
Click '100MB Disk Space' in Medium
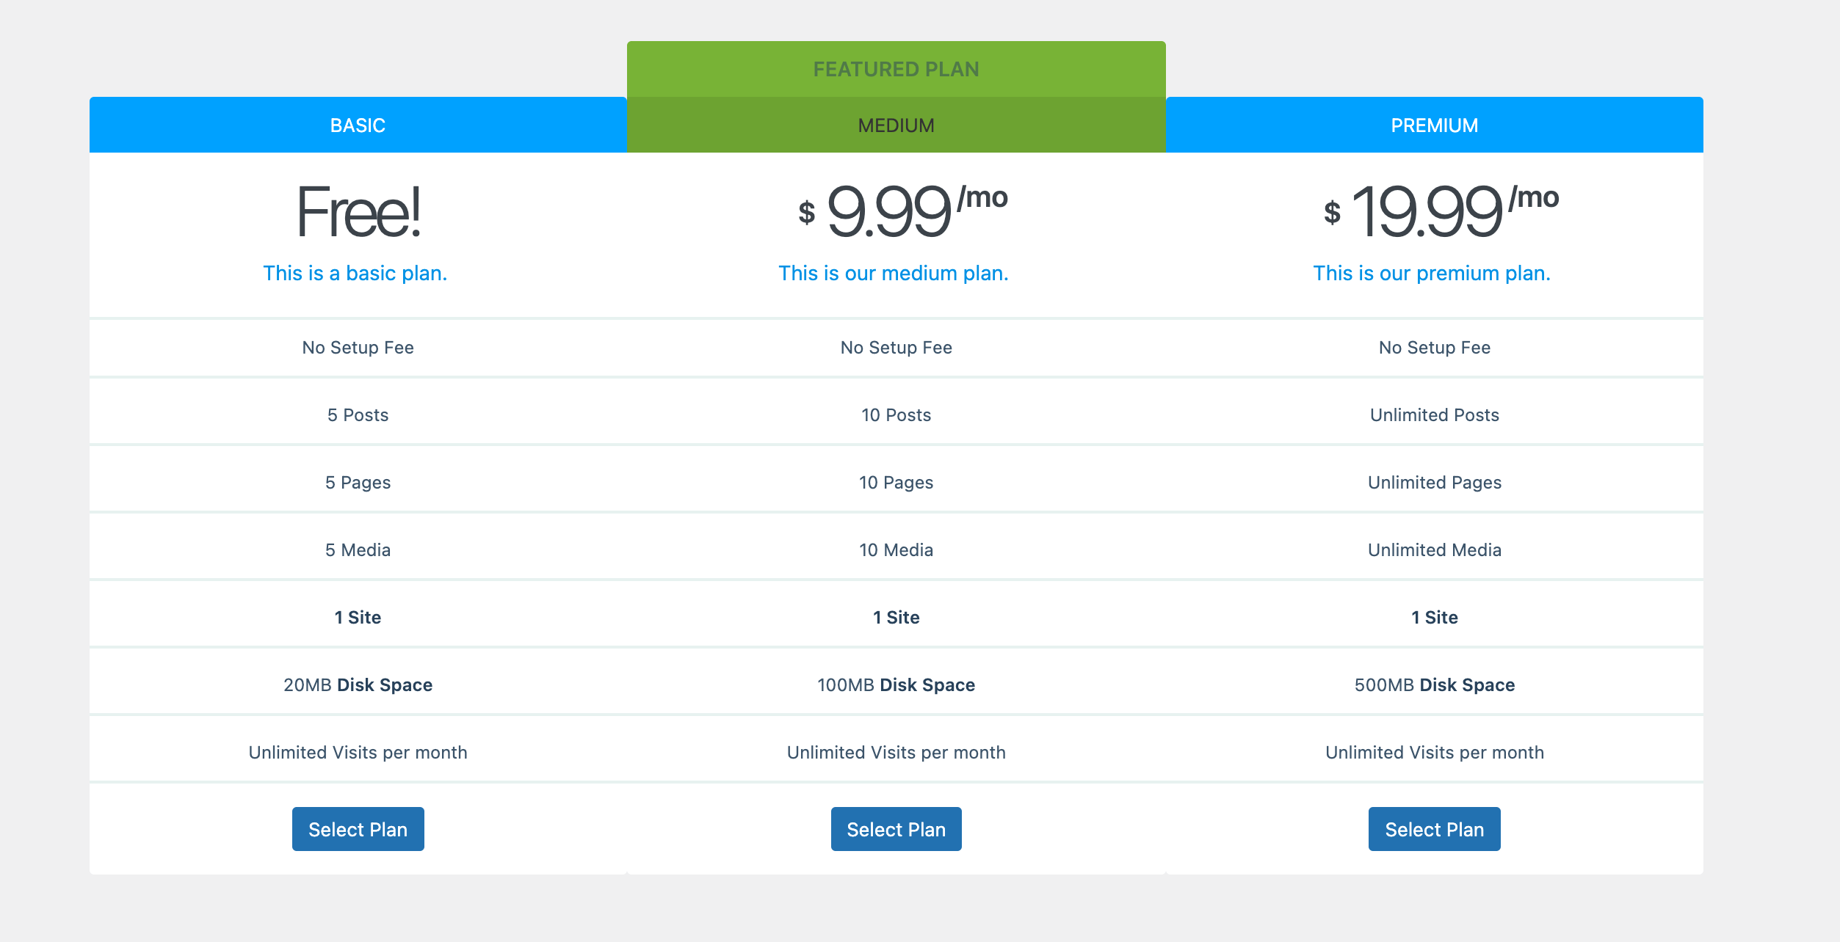897,684
